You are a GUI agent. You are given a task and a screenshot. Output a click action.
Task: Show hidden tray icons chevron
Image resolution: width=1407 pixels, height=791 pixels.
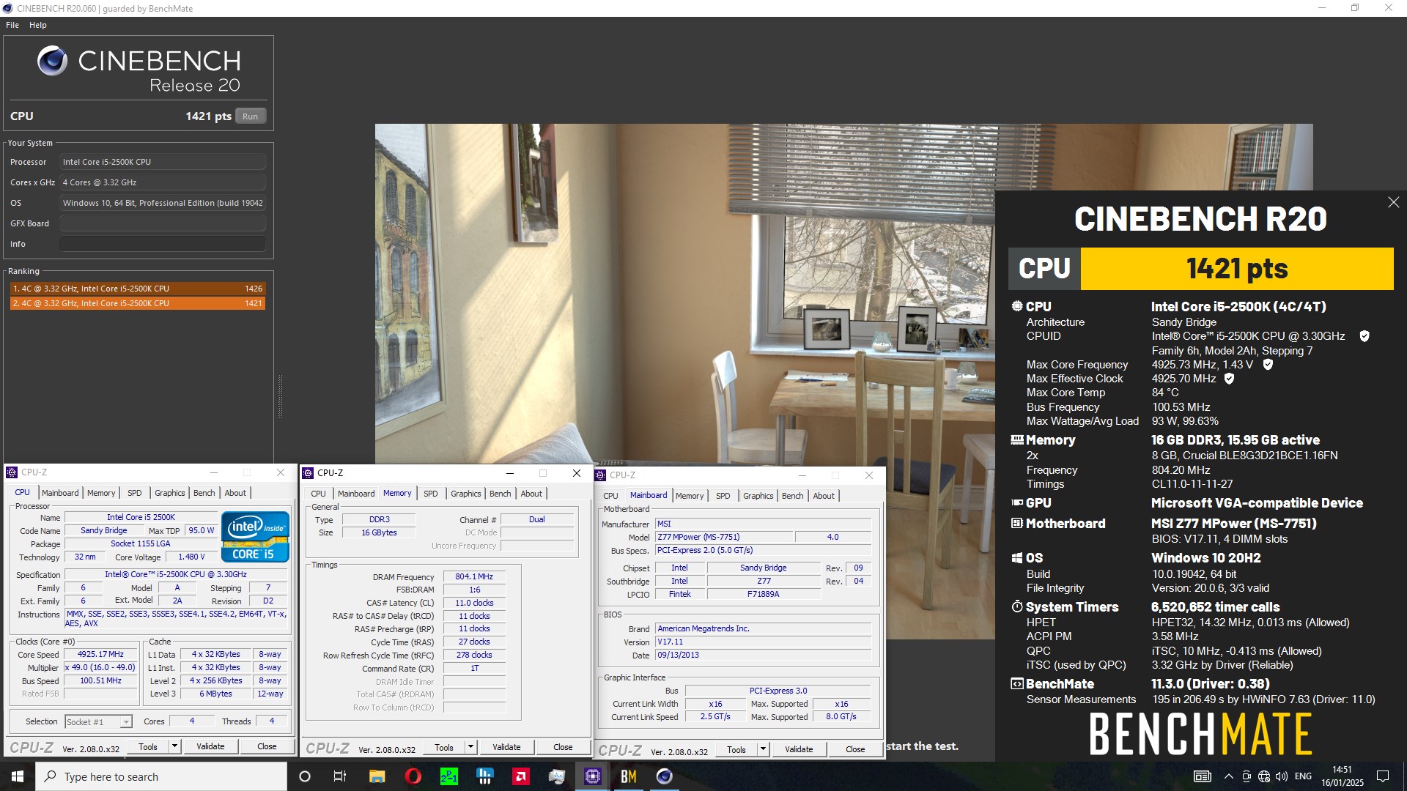click(x=1228, y=776)
